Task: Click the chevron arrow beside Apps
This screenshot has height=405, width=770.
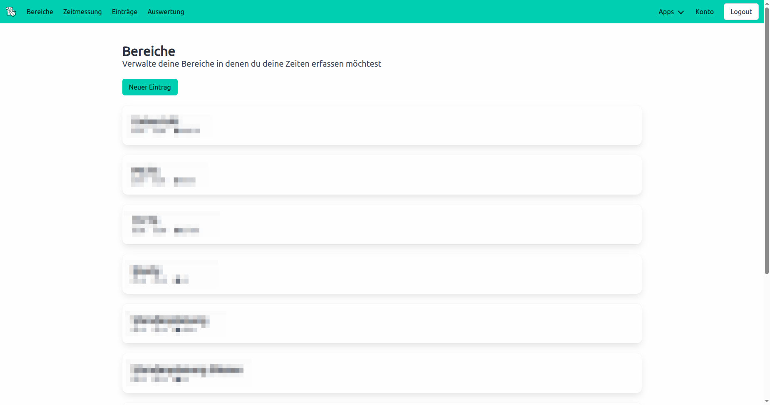Action: pyautogui.click(x=681, y=12)
